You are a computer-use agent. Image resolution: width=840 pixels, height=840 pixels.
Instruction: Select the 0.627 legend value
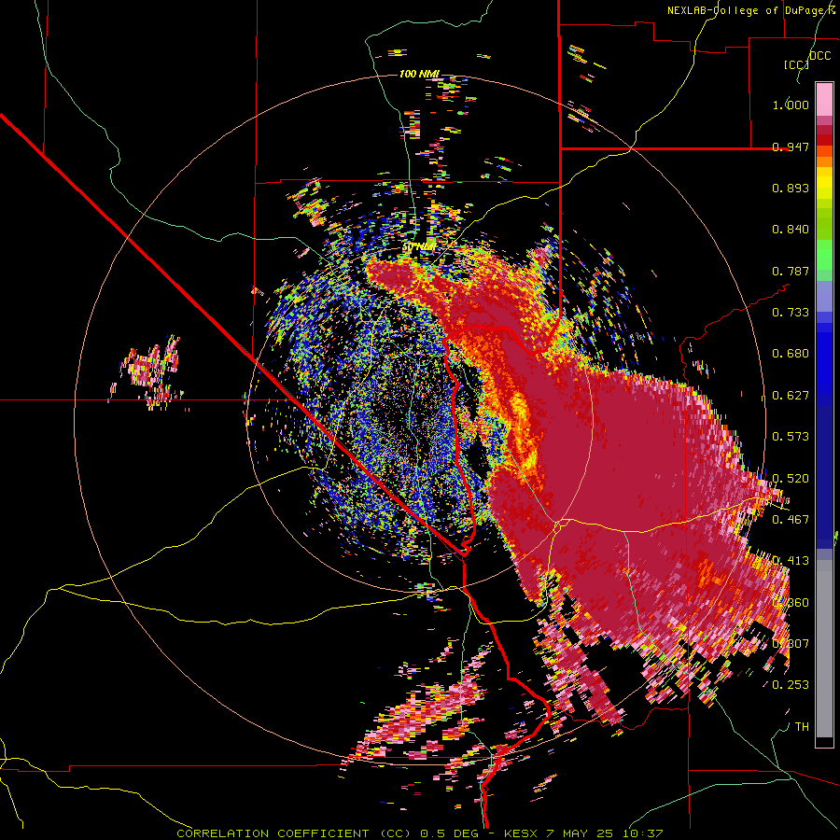pos(791,396)
